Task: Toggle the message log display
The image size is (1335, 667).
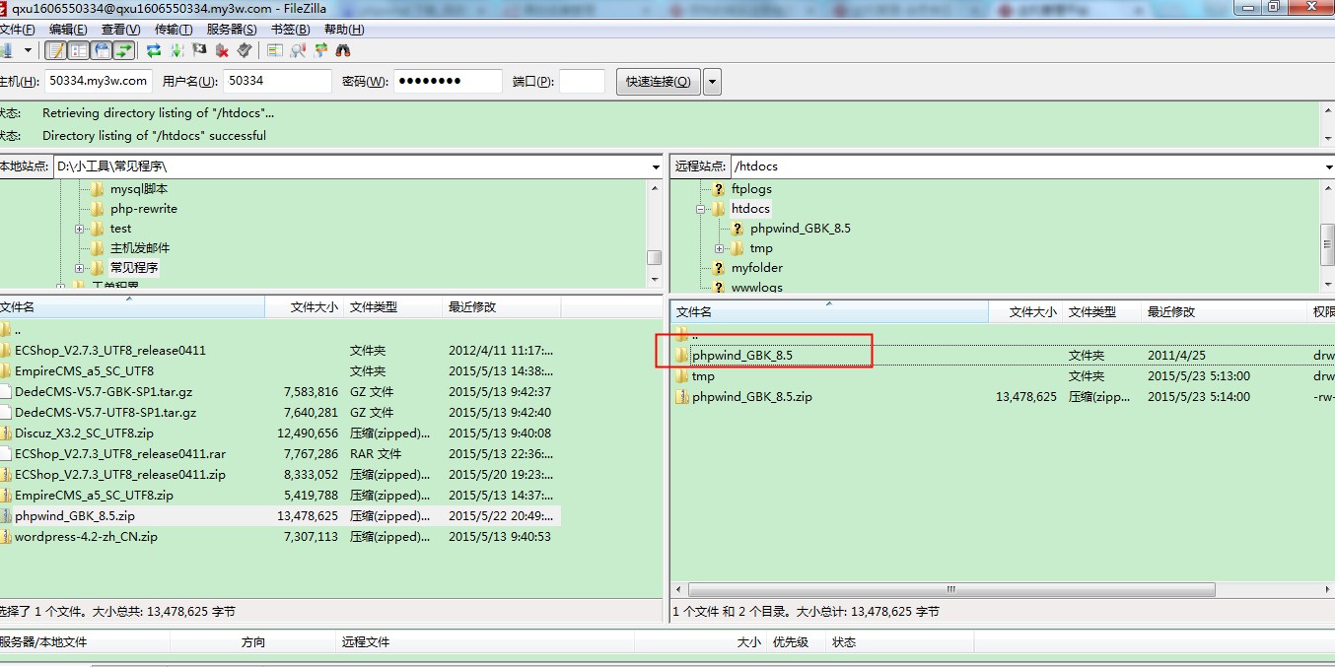Action: (55, 50)
